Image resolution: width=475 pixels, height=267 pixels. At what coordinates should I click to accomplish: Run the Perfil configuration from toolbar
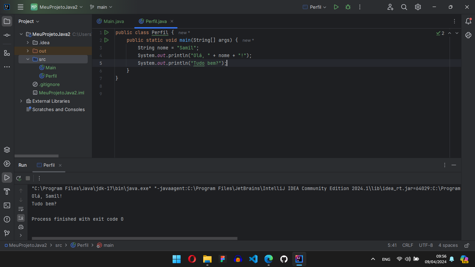click(336, 7)
